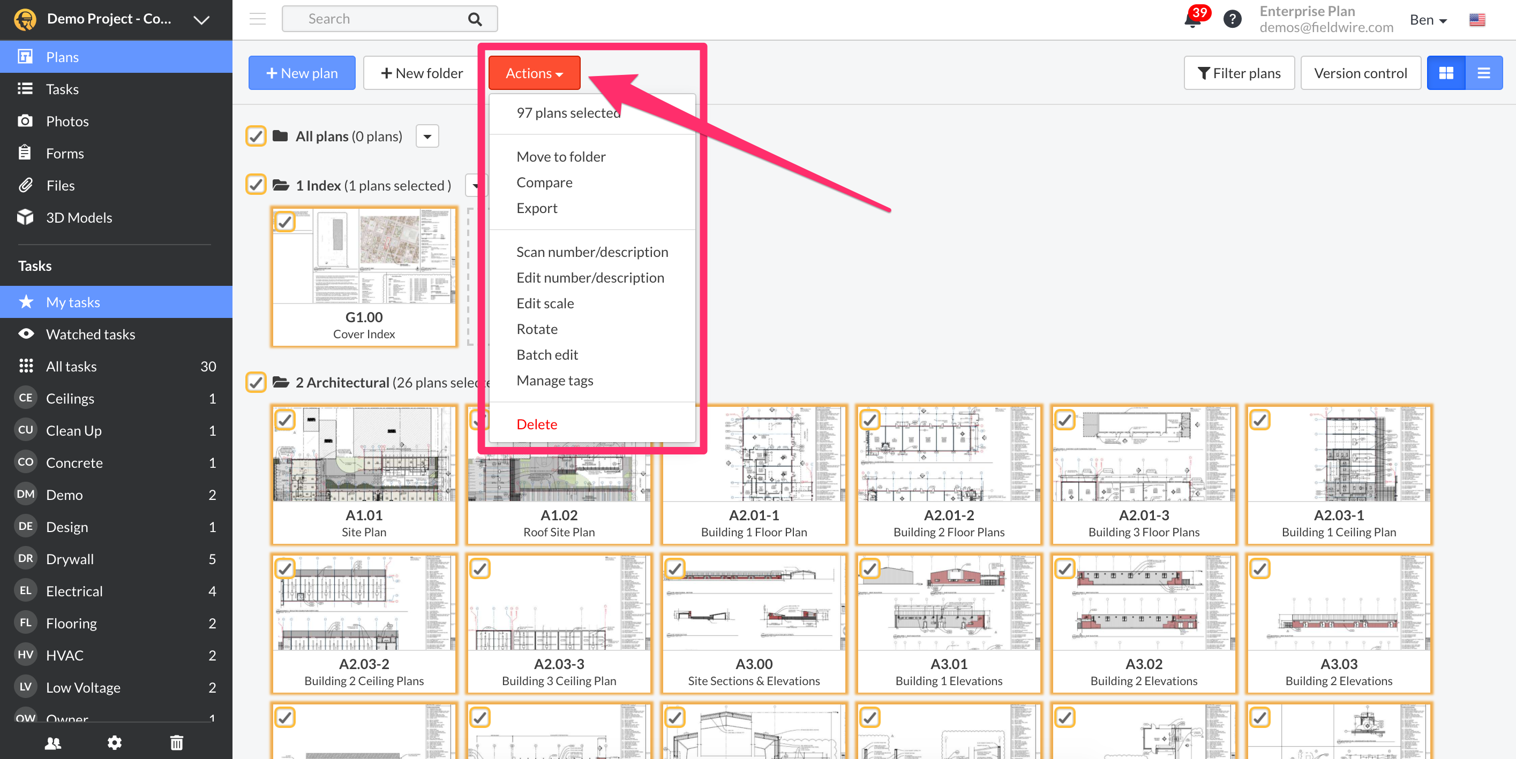Uncheck the A2.01-2 Building 2 Floor Plans checkbox
Viewport: 1516px width, 759px height.
point(870,420)
